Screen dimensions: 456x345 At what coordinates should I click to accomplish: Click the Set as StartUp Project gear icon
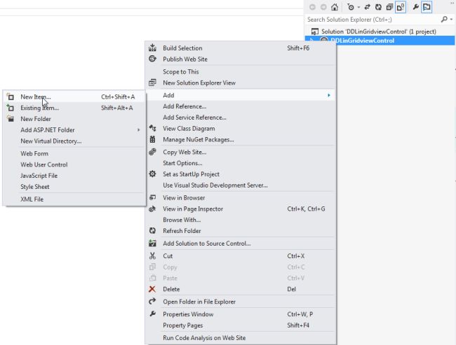(152, 174)
